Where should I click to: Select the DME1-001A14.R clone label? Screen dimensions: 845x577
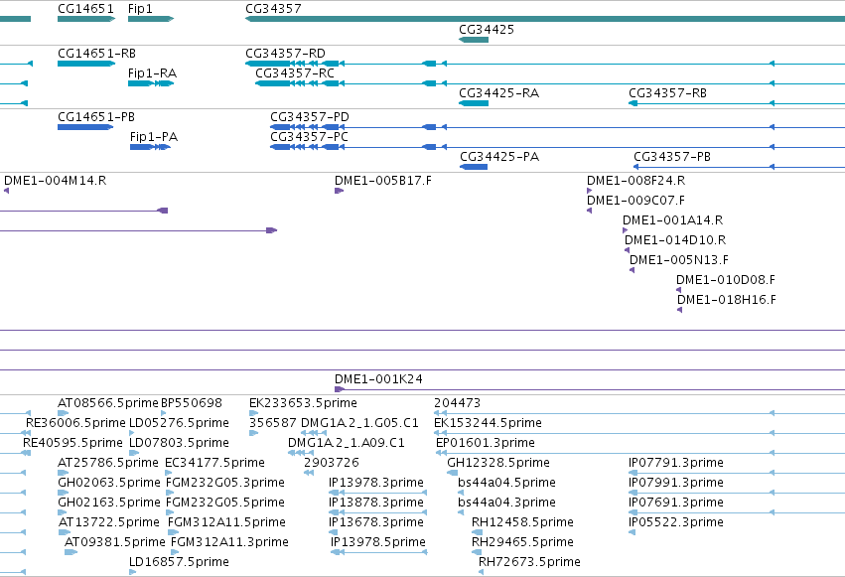point(672,220)
